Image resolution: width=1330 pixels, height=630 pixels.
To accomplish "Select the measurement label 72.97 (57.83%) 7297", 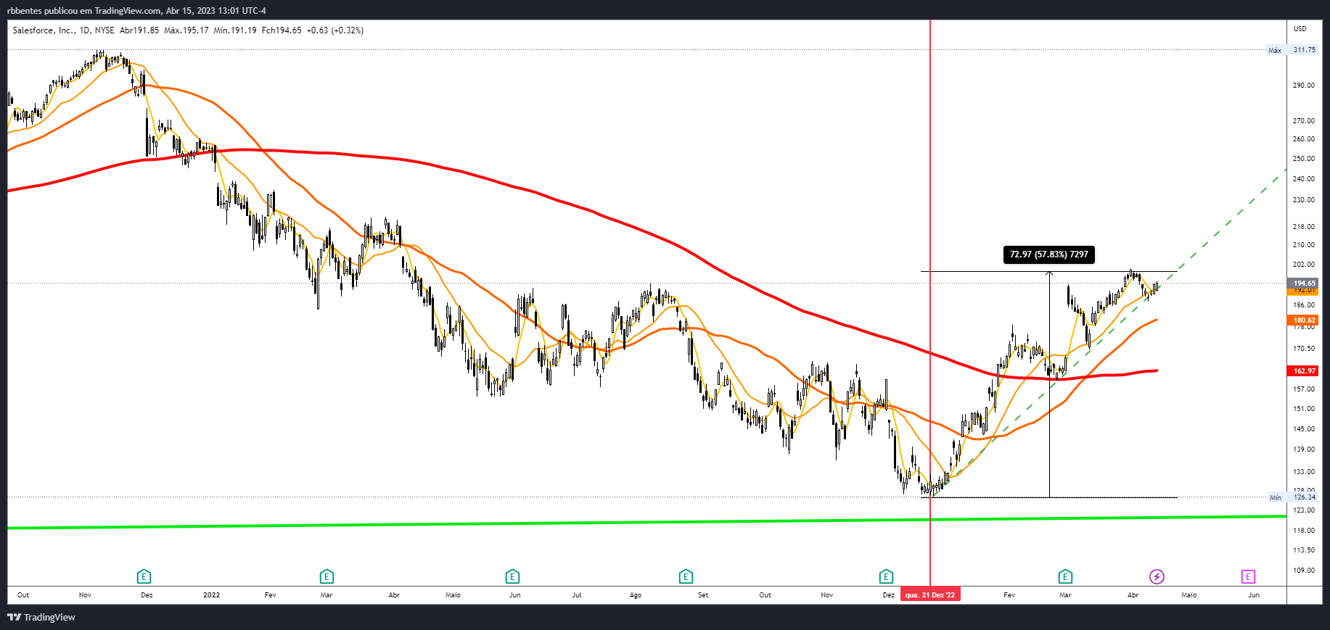I will pos(1049,254).
